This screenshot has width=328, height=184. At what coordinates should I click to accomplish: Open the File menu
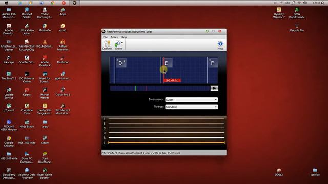(105, 37)
